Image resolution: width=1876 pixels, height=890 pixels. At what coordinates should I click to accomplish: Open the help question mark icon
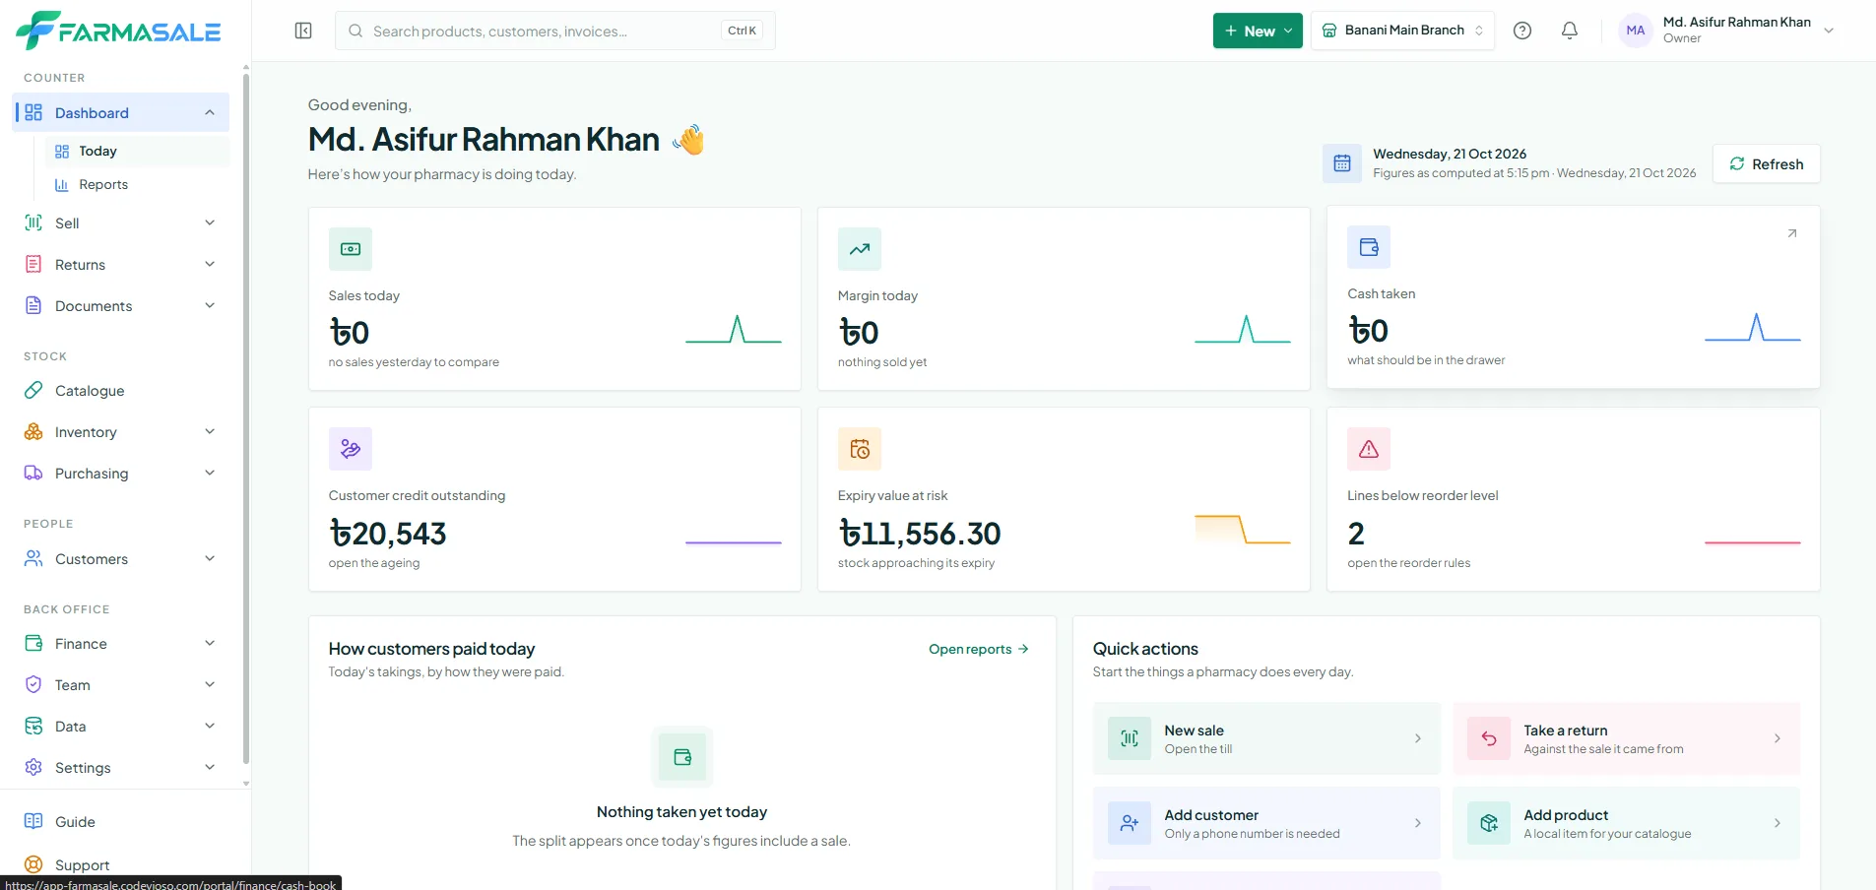click(x=1522, y=31)
